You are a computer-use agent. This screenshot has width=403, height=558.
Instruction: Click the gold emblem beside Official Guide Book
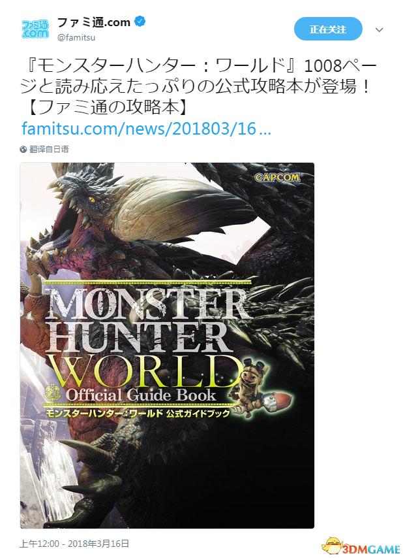[54, 392]
